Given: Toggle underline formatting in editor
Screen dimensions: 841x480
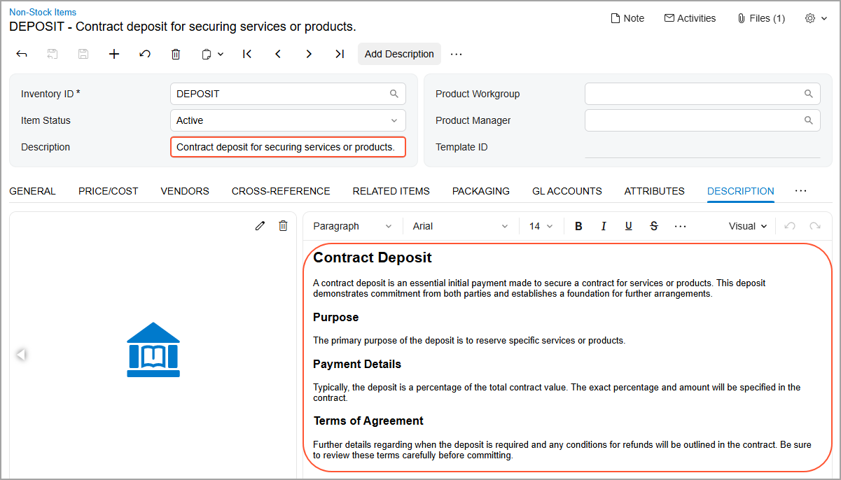Looking at the screenshot, I should (x=629, y=226).
